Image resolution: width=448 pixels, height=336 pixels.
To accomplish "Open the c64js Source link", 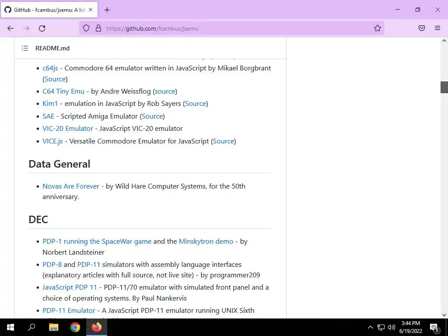I will 55,79.
